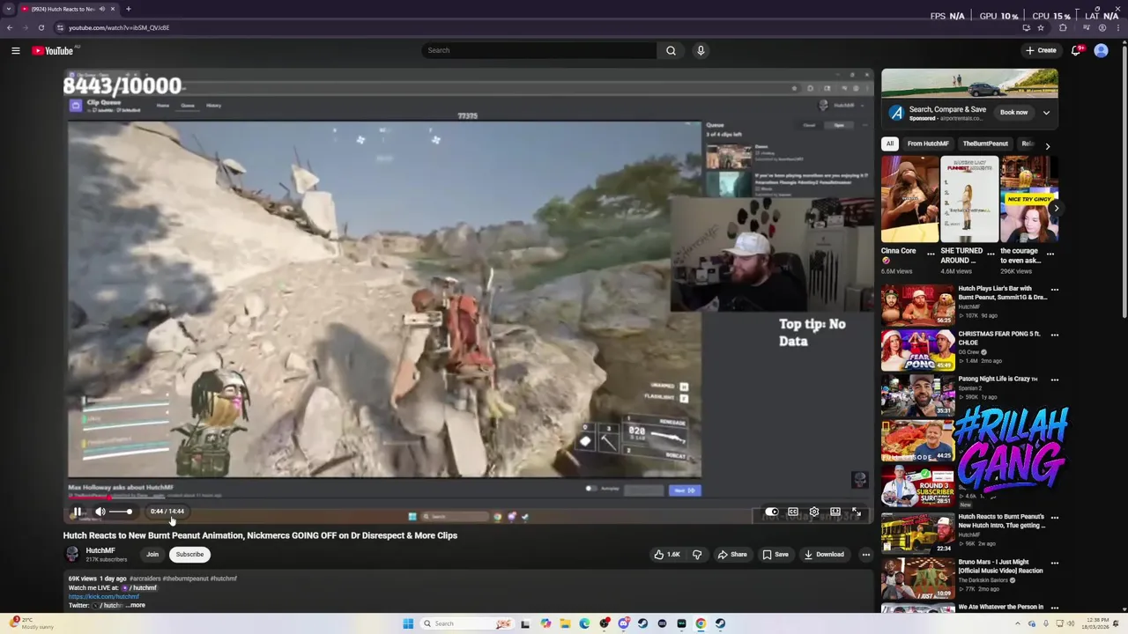This screenshot has width=1128, height=634.
Task: Mute the video with the speaker icon
Action: pyautogui.click(x=100, y=512)
